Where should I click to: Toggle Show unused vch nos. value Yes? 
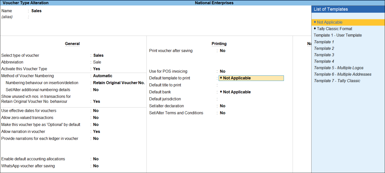(97, 102)
